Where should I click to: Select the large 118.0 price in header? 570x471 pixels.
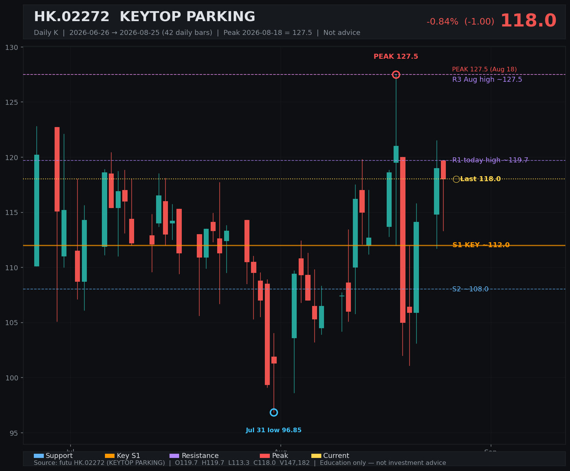(528, 21)
